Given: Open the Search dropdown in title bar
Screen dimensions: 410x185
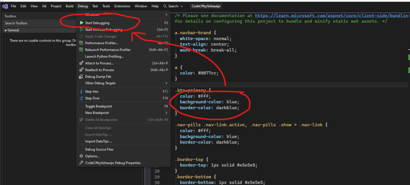Looking at the screenshot, I should (x=173, y=6).
